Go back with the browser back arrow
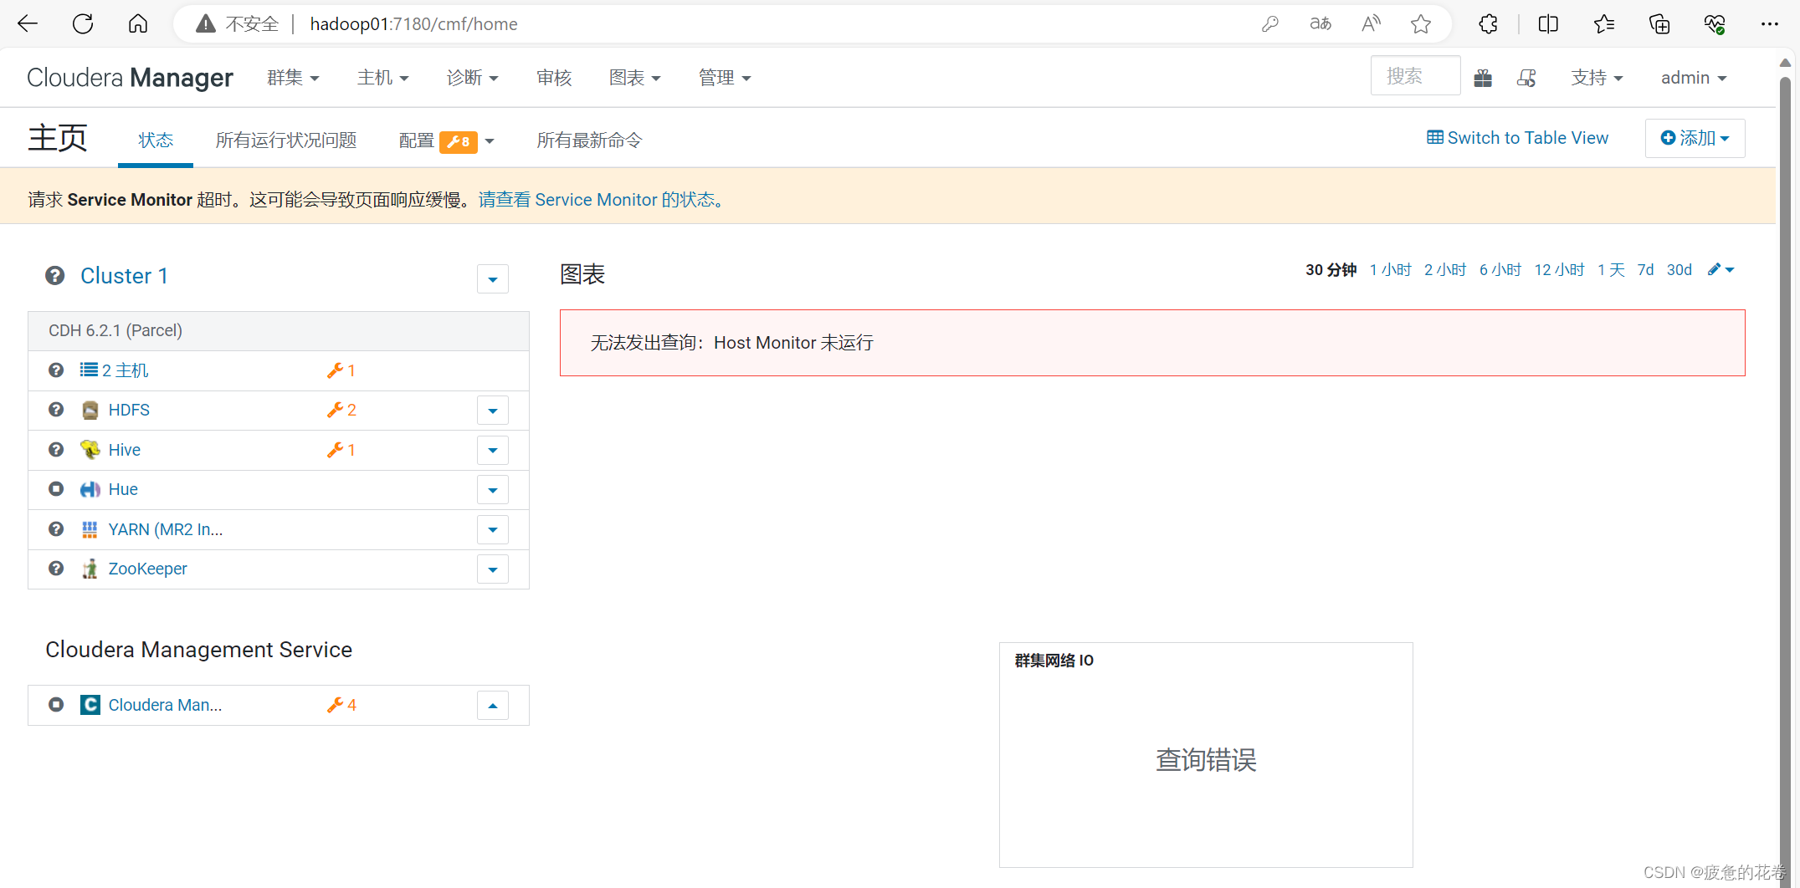This screenshot has height=888, width=1800. [28, 23]
